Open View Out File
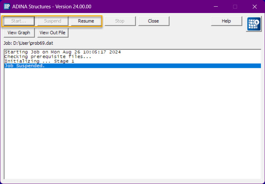The width and height of the screenshot is (265, 184). tap(53, 33)
